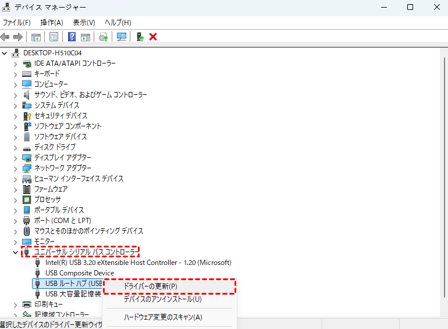The width and height of the screenshot is (448, 329).
Task: Open the ファイル(F) menu
Action: point(17,22)
